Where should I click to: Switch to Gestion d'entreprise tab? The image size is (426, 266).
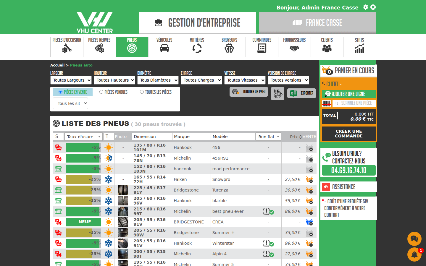point(197,23)
